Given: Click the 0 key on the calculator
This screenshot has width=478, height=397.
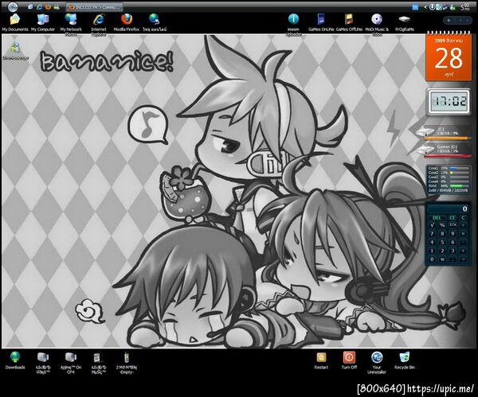Looking at the screenshot, I should [432, 259].
